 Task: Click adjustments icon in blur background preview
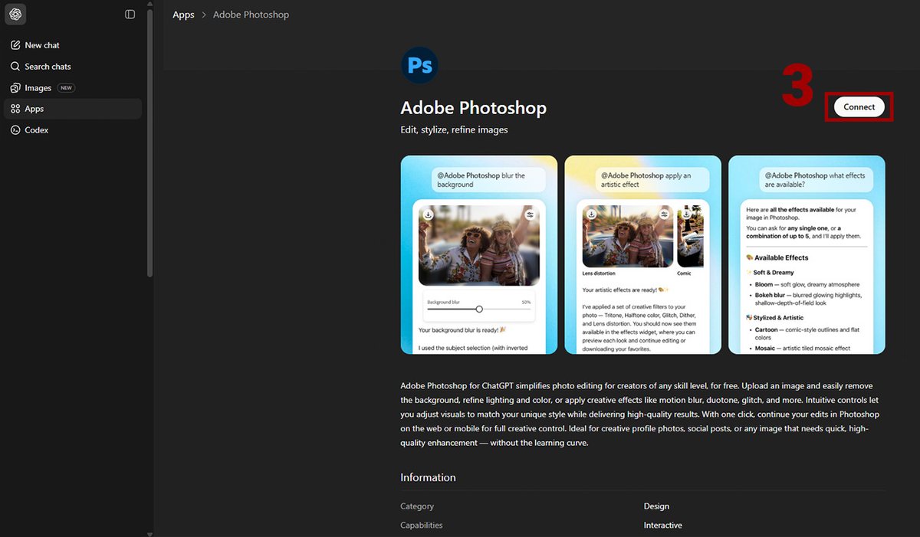[530, 214]
